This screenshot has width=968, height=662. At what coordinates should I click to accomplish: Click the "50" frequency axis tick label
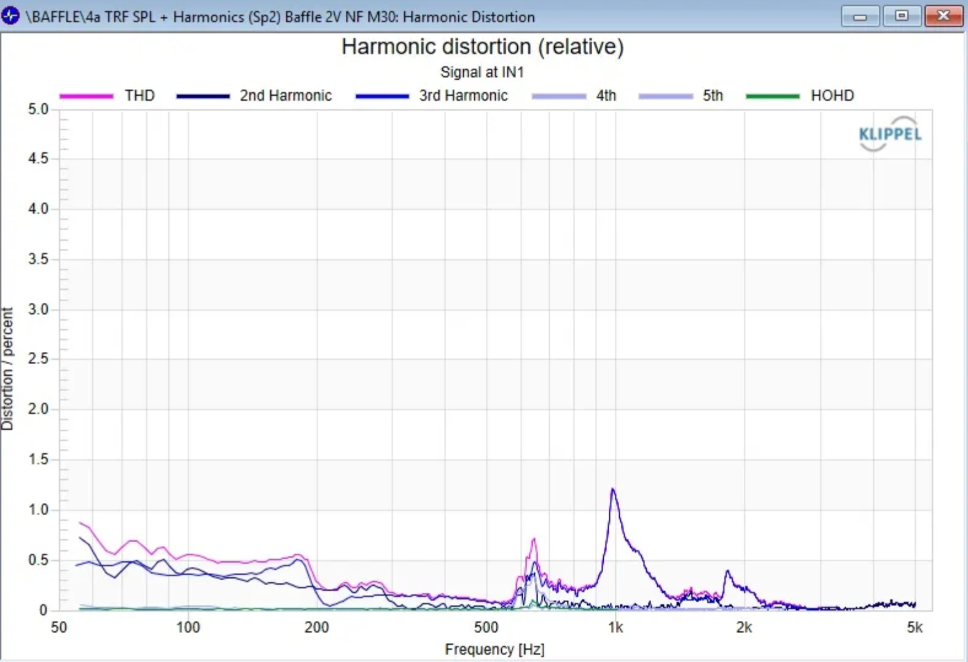point(59,628)
